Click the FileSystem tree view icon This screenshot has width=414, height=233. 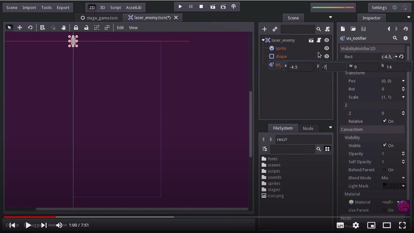(265, 149)
